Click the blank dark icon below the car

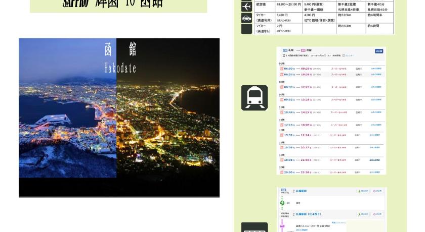tap(246, 29)
